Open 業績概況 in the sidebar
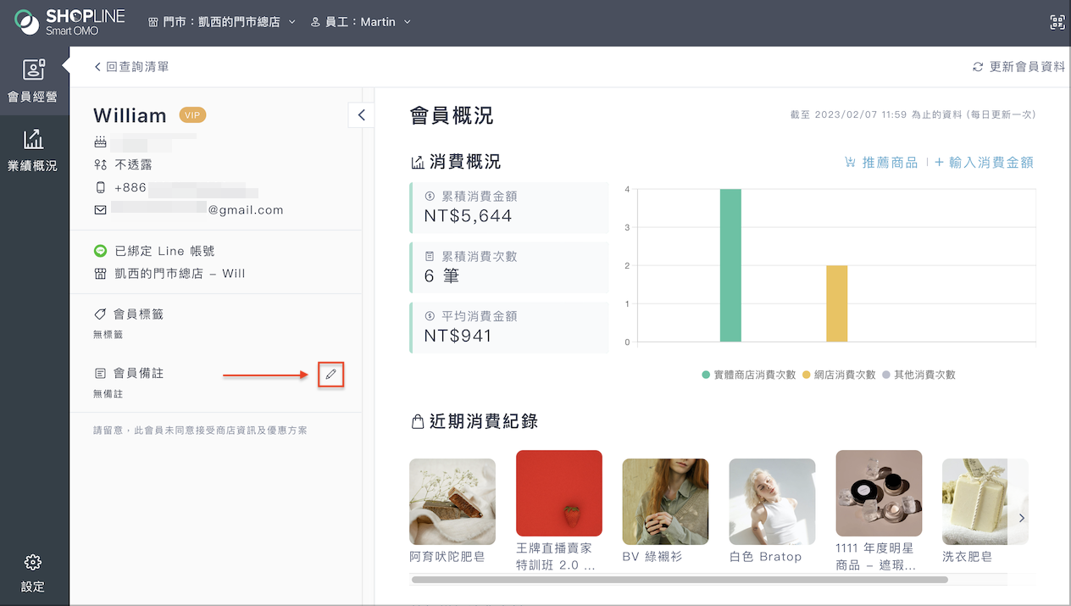Viewport: 1071px width, 606px height. pyautogui.click(x=33, y=151)
